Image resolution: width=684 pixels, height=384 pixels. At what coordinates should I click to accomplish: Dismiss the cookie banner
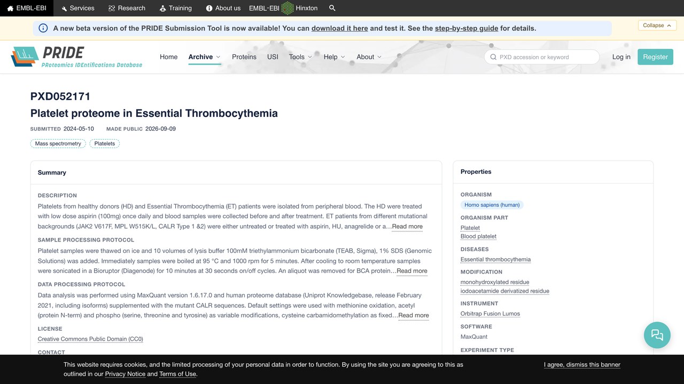582,365
